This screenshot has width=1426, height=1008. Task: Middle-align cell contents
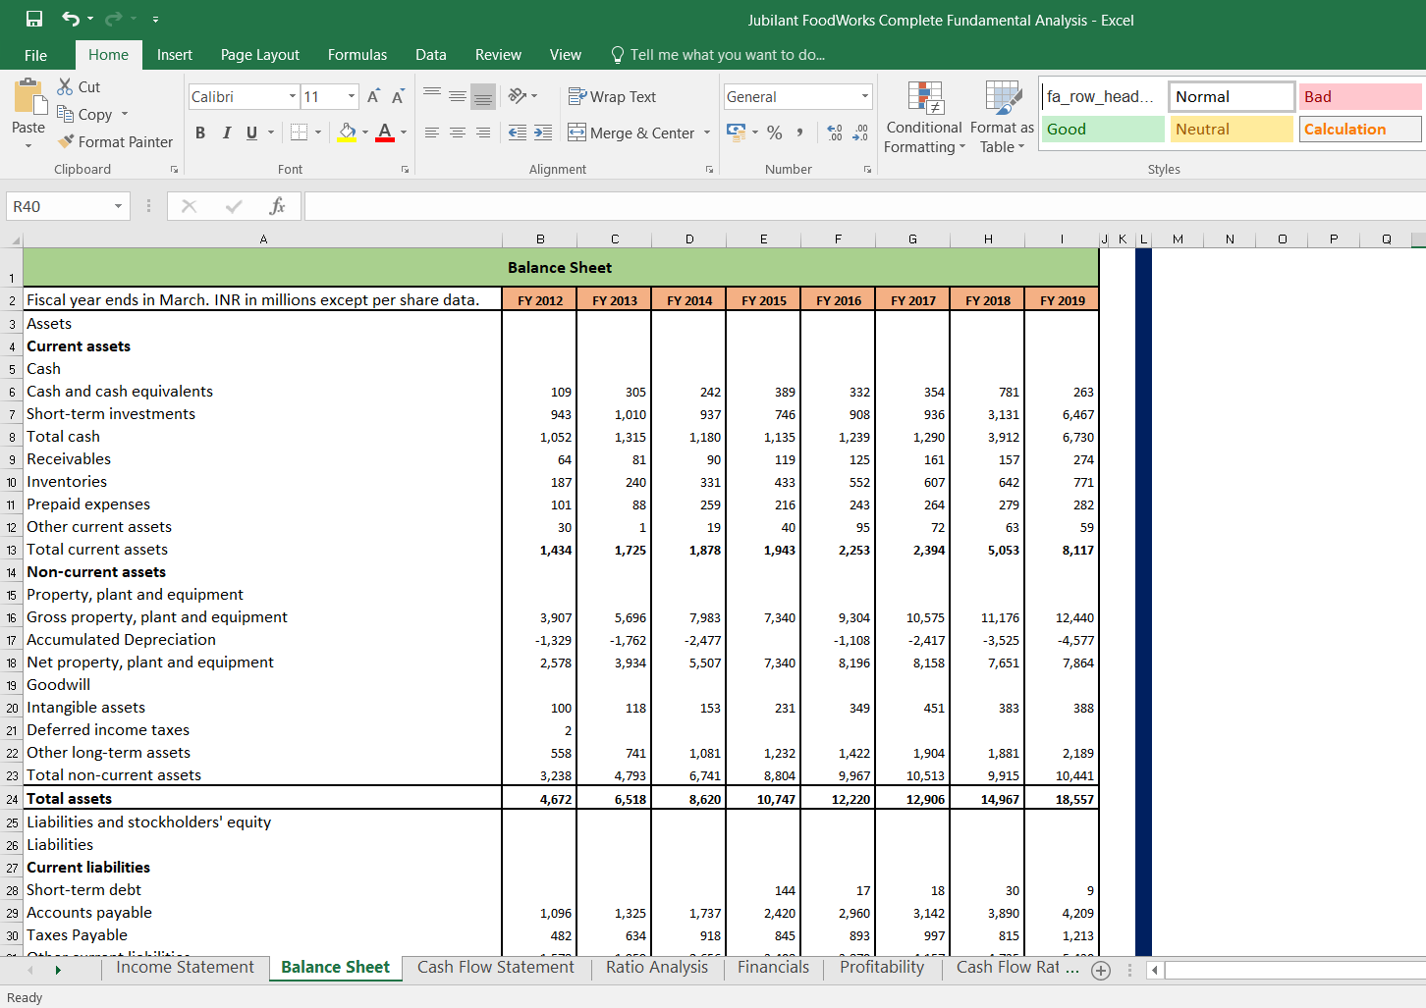click(x=458, y=95)
